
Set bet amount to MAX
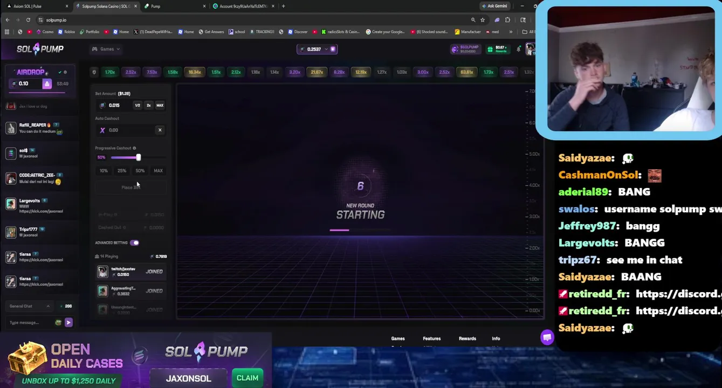pos(160,105)
